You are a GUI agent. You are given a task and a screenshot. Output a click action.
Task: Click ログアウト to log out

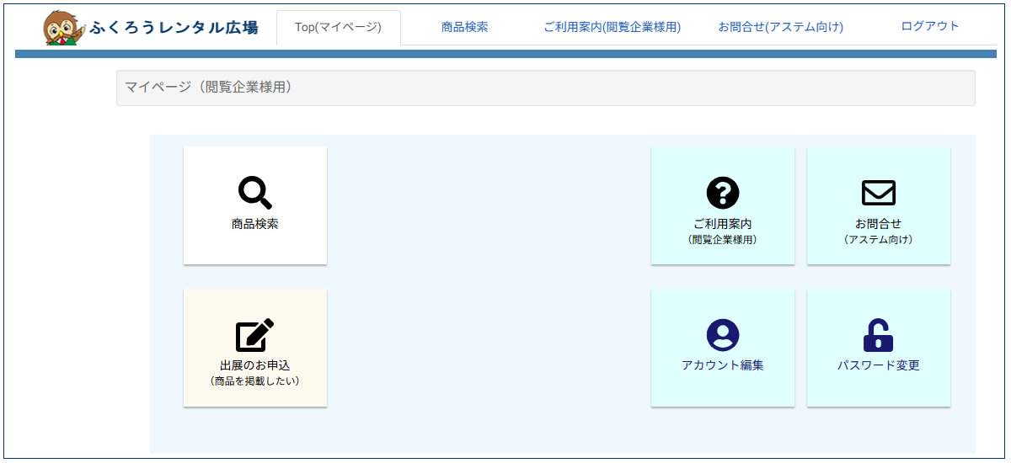[929, 26]
